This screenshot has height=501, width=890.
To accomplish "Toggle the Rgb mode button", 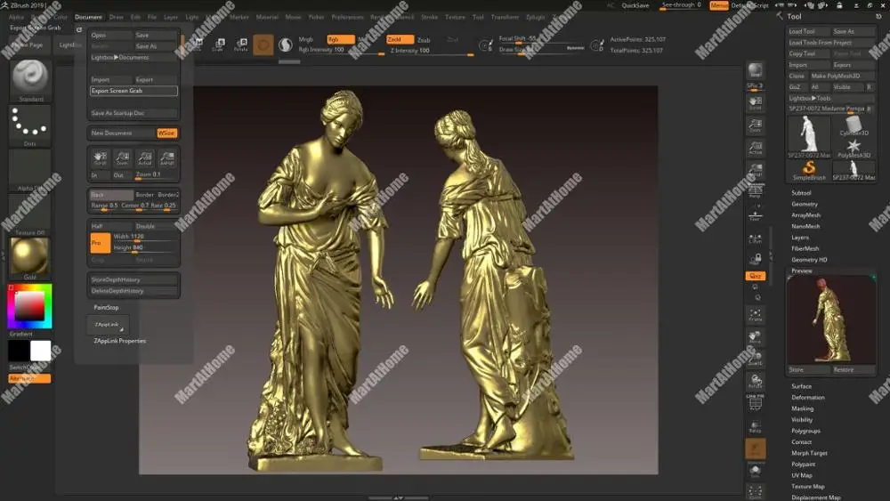I will click(x=341, y=39).
